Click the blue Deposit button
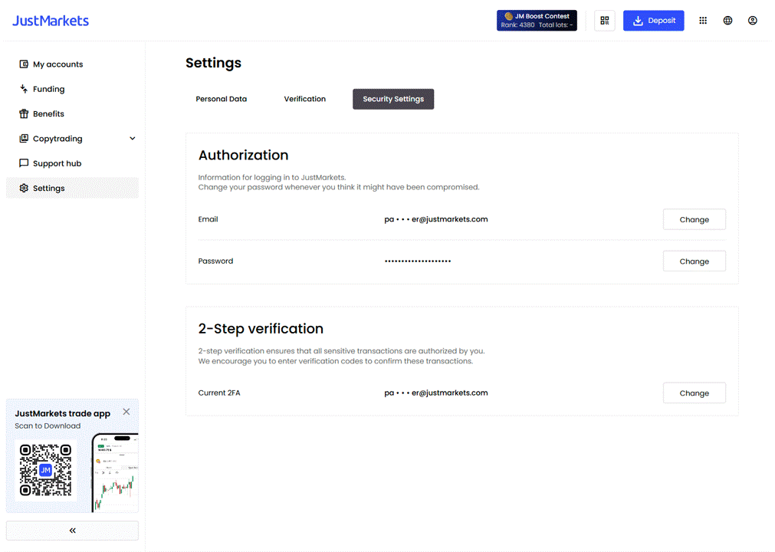Image resolution: width=775 pixels, height=552 pixels. click(x=653, y=20)
